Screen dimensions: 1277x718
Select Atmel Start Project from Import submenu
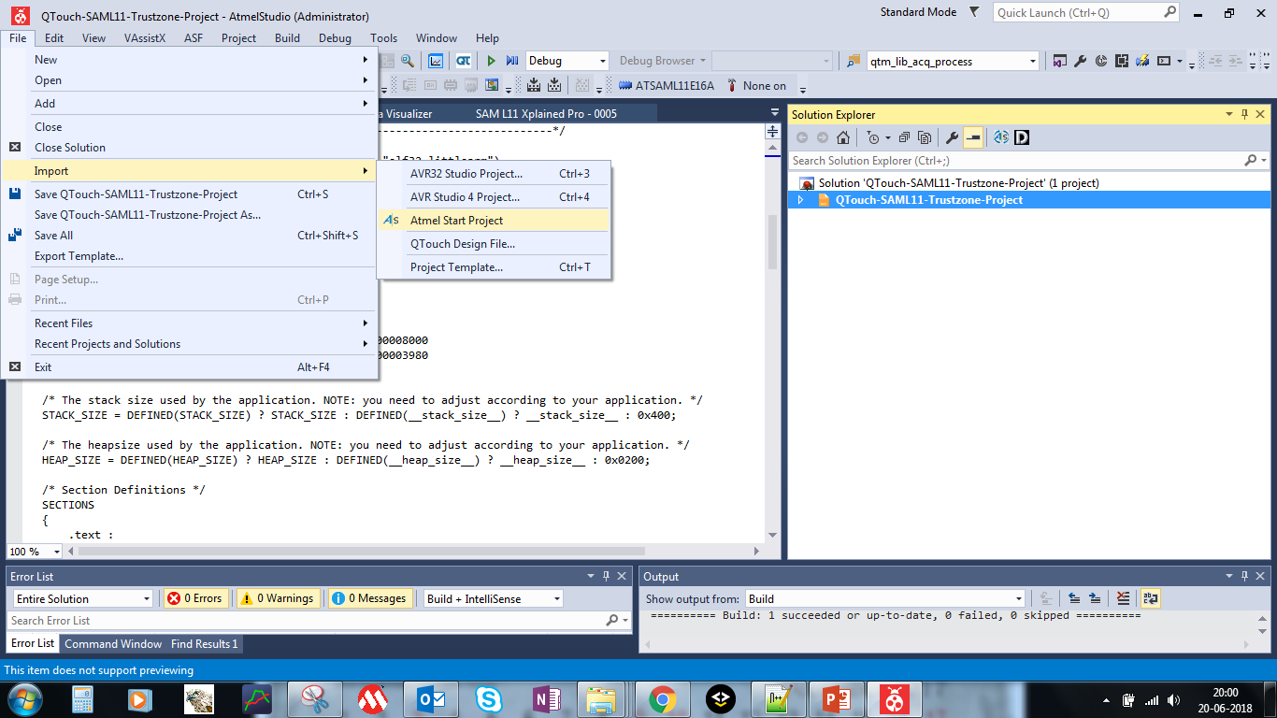pyautogui.click(x=456, y=221)
